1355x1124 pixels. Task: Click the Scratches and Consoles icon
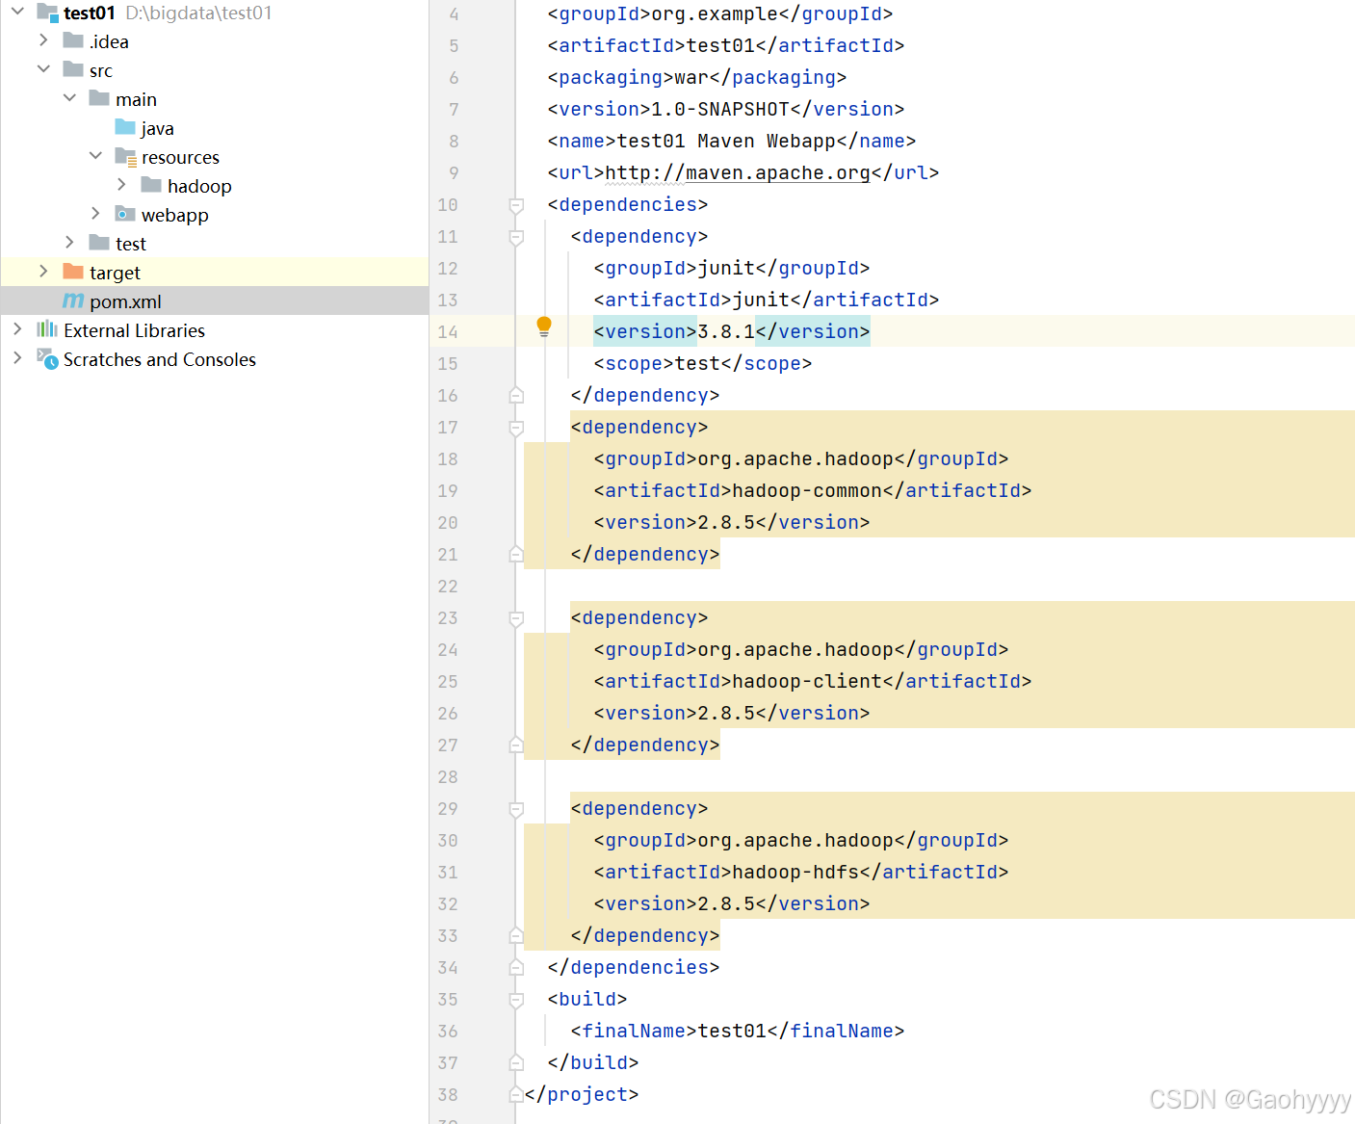tap(47, 358)
